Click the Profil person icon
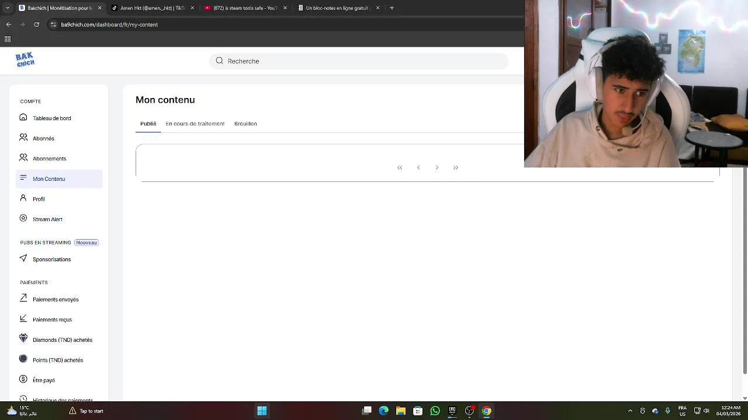 click(x=23, y=198)
